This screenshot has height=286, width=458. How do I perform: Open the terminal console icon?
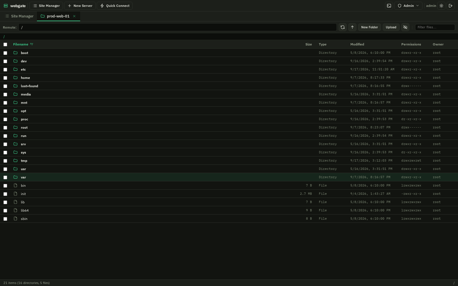point(389,6)
